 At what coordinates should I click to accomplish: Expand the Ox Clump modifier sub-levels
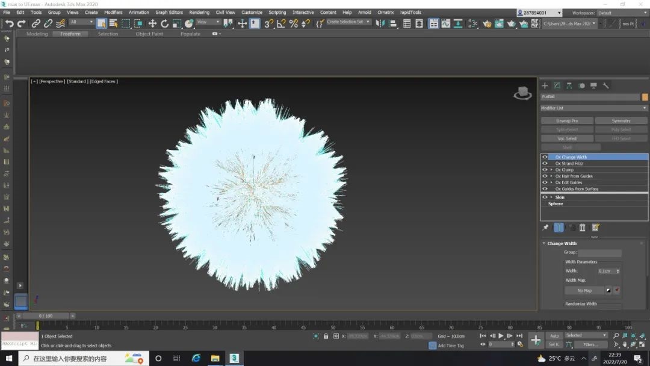pos(551,170)
